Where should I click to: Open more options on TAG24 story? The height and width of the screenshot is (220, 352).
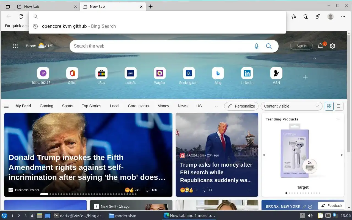coord(249,190)
